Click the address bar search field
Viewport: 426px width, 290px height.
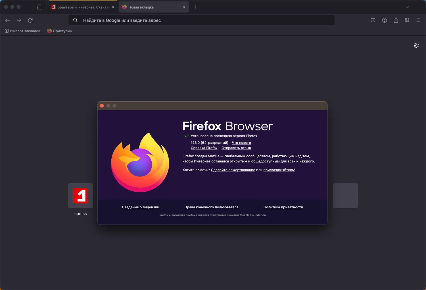pos(201,20)
